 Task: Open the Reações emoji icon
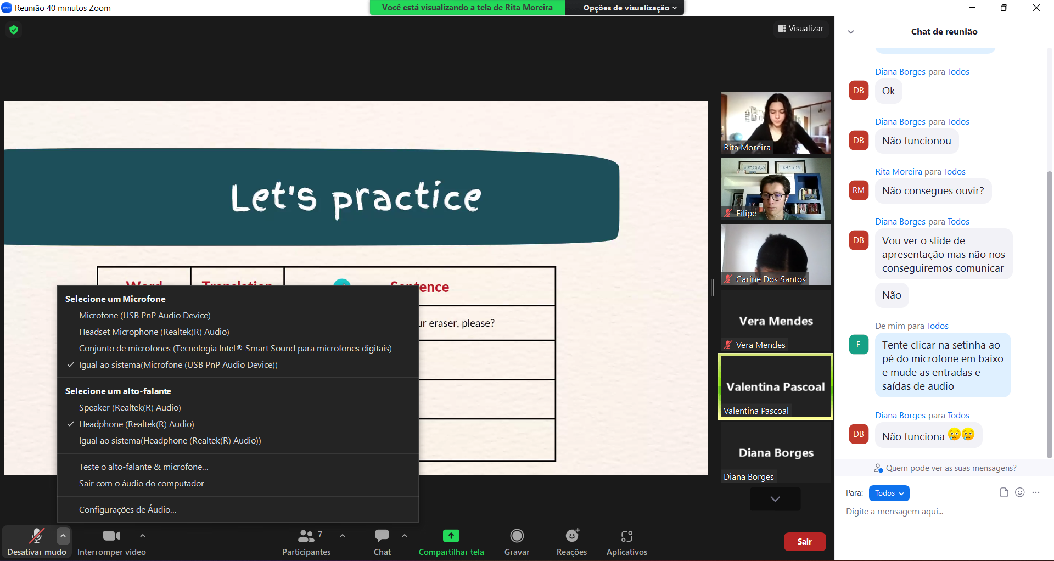coord(572,536)
